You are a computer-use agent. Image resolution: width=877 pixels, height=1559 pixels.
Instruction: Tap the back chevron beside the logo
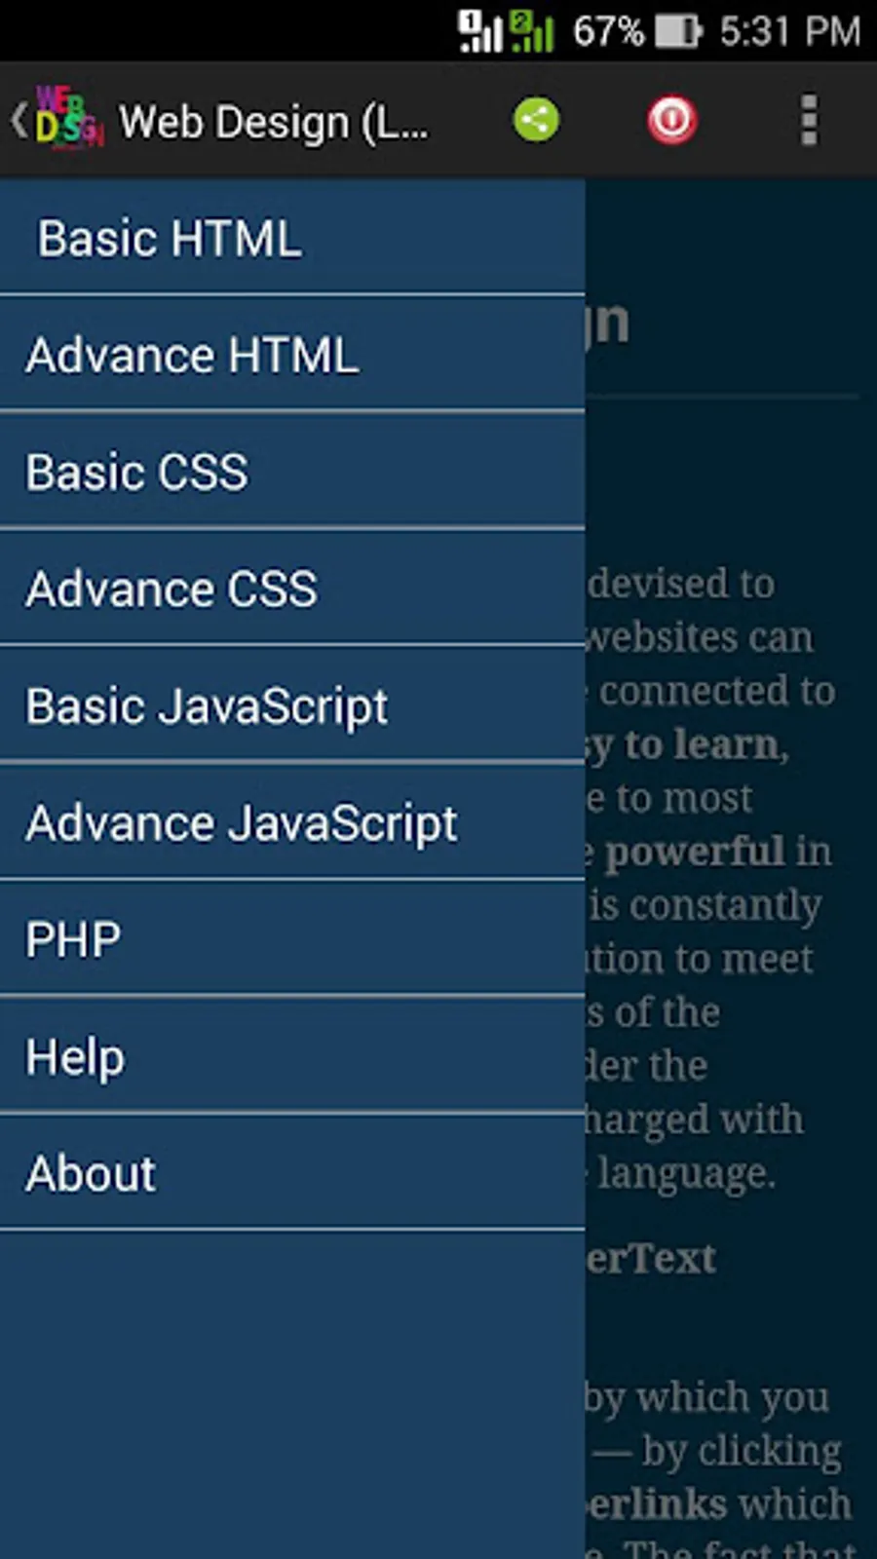click(x=18, y=120)
